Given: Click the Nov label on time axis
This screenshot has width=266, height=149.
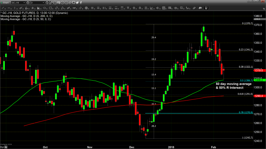Looking at the screenshot, I should (90, 147).
